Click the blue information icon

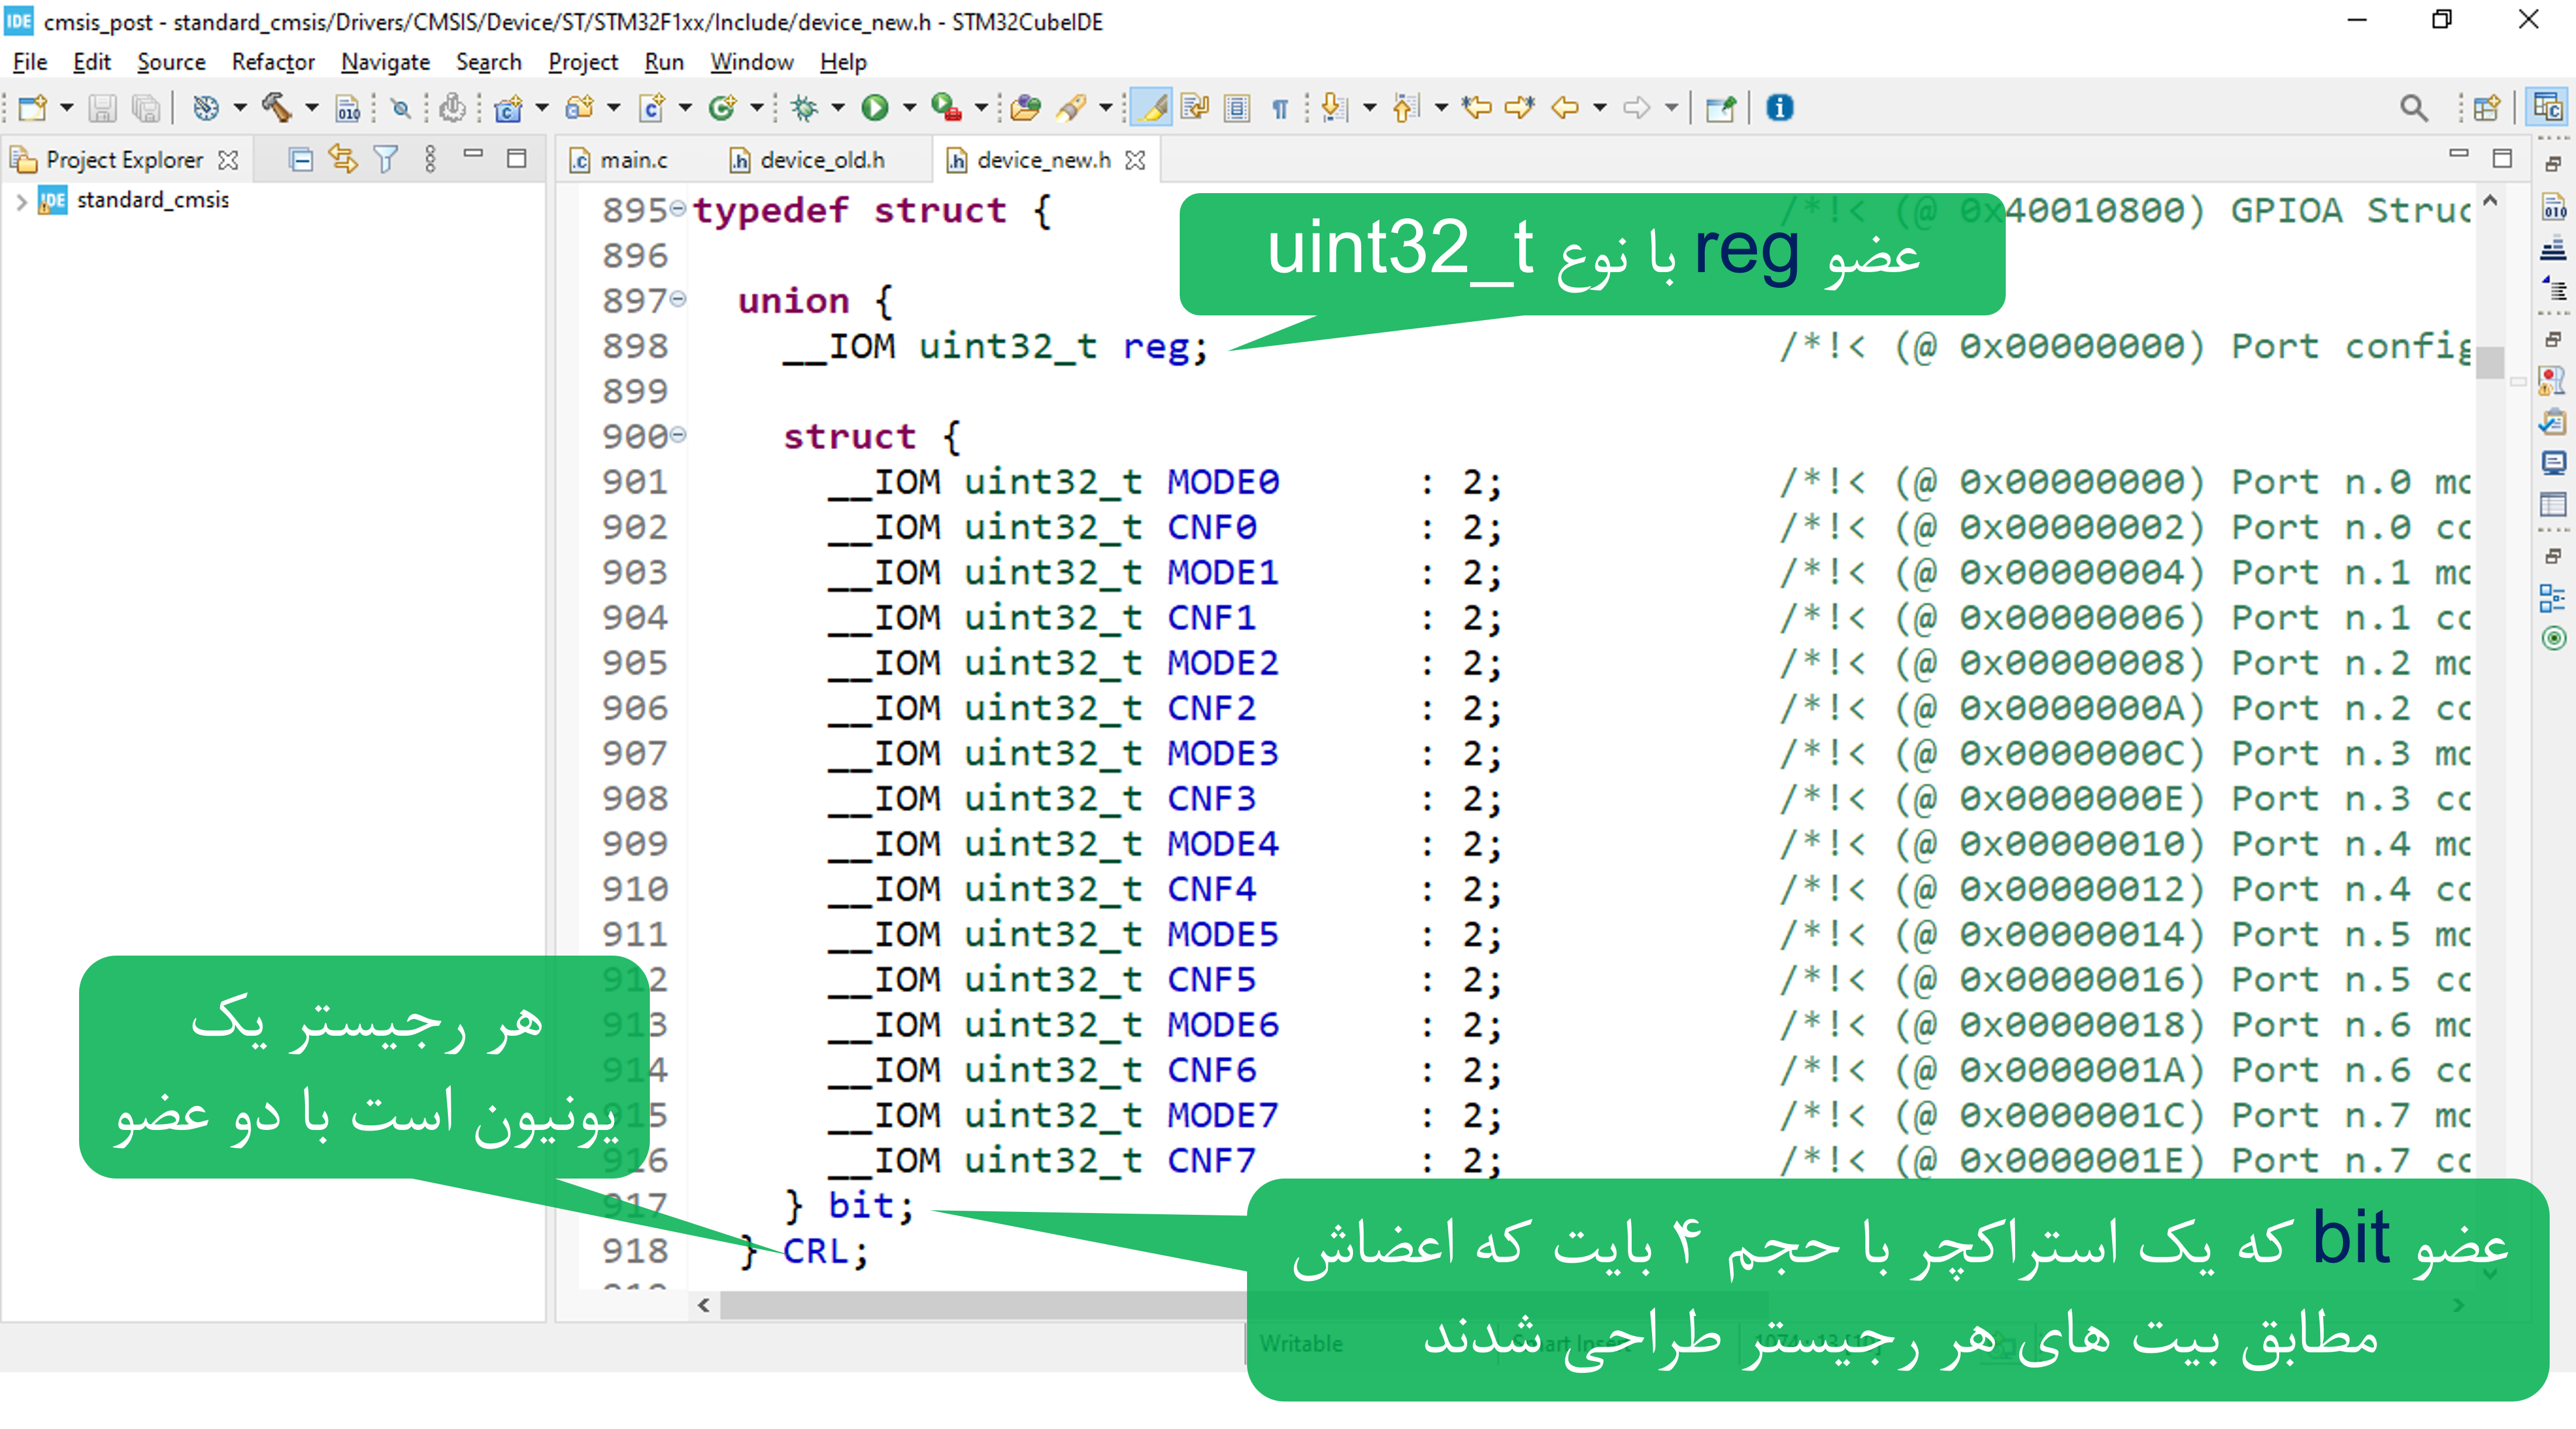pos(1780,108)
